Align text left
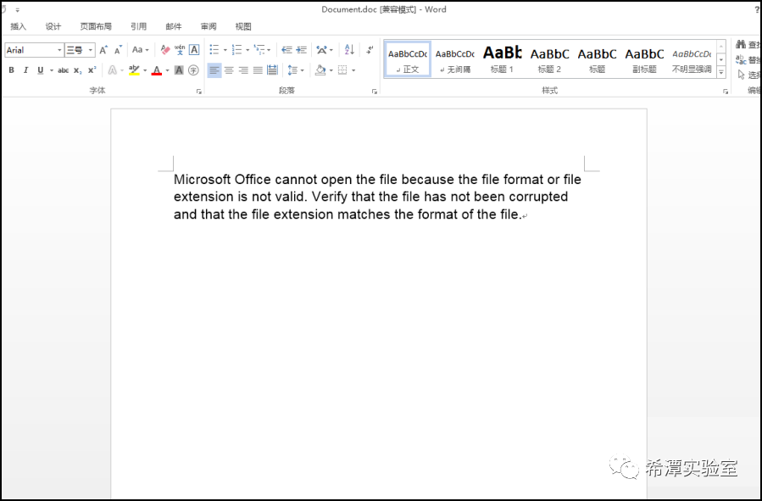Screen dimensions: 762x501 click(x=214, y=70)
